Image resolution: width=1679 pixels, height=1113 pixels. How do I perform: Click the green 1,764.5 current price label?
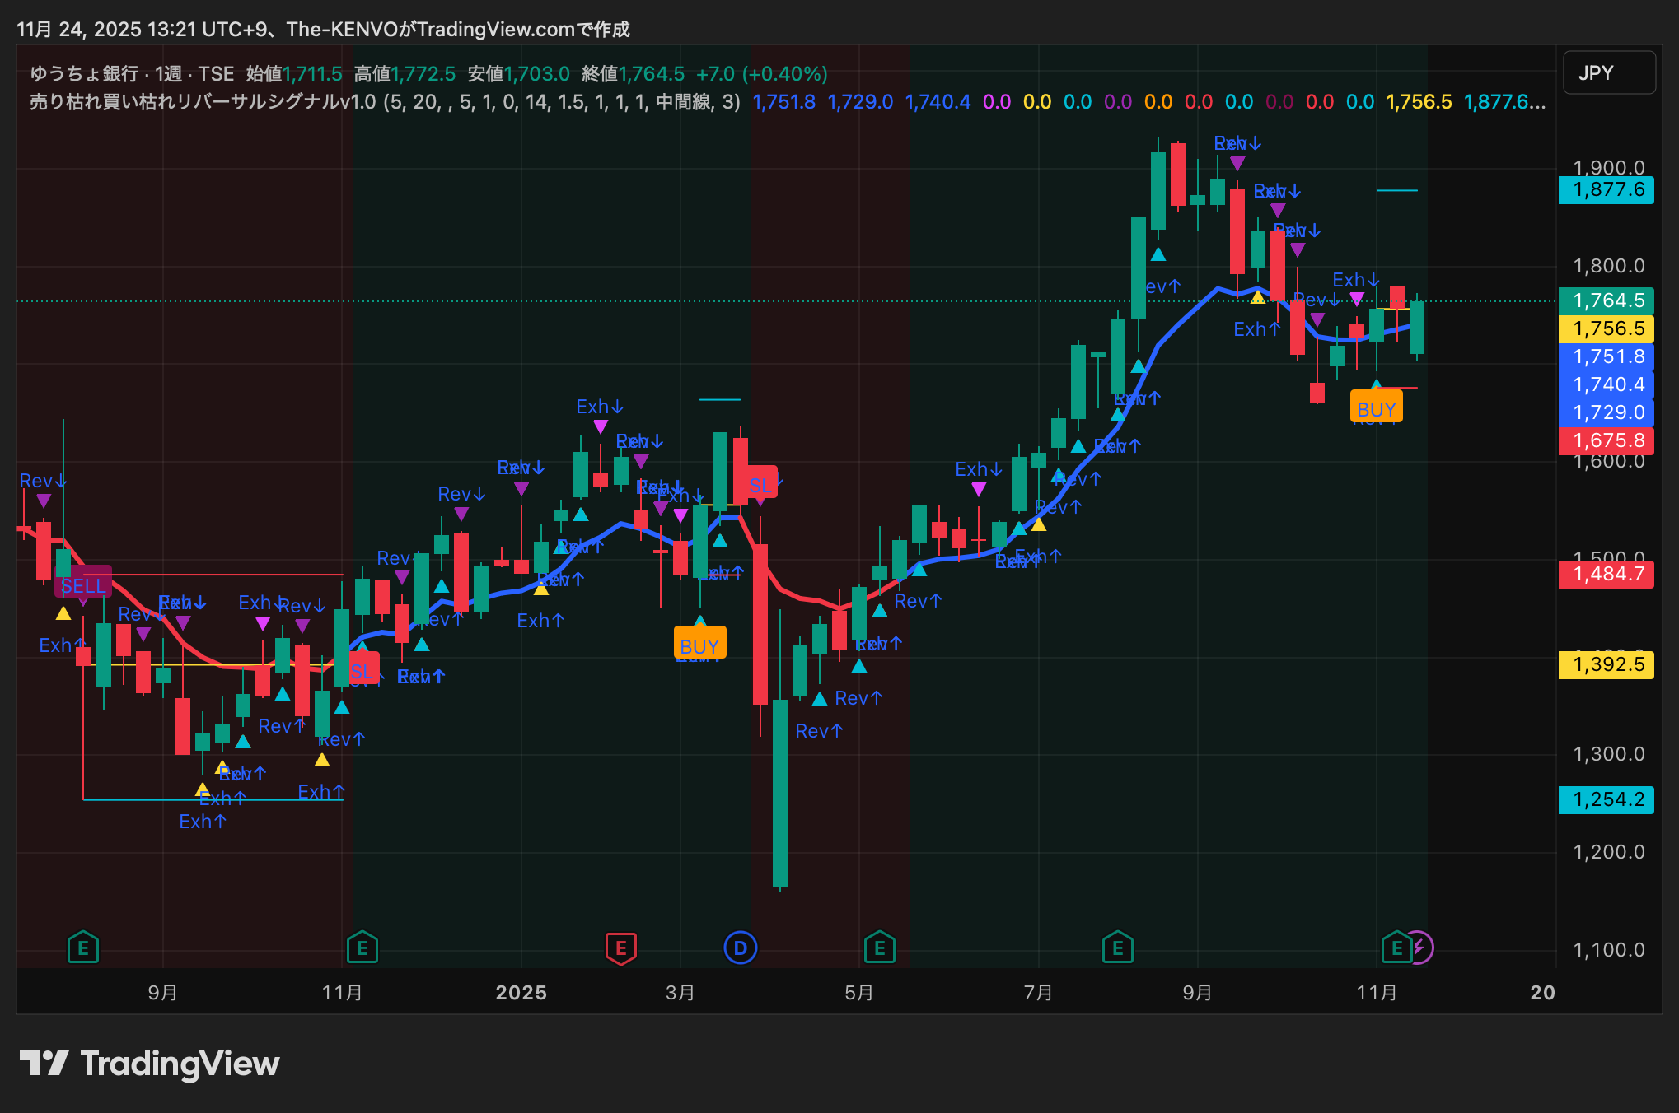1607,300
